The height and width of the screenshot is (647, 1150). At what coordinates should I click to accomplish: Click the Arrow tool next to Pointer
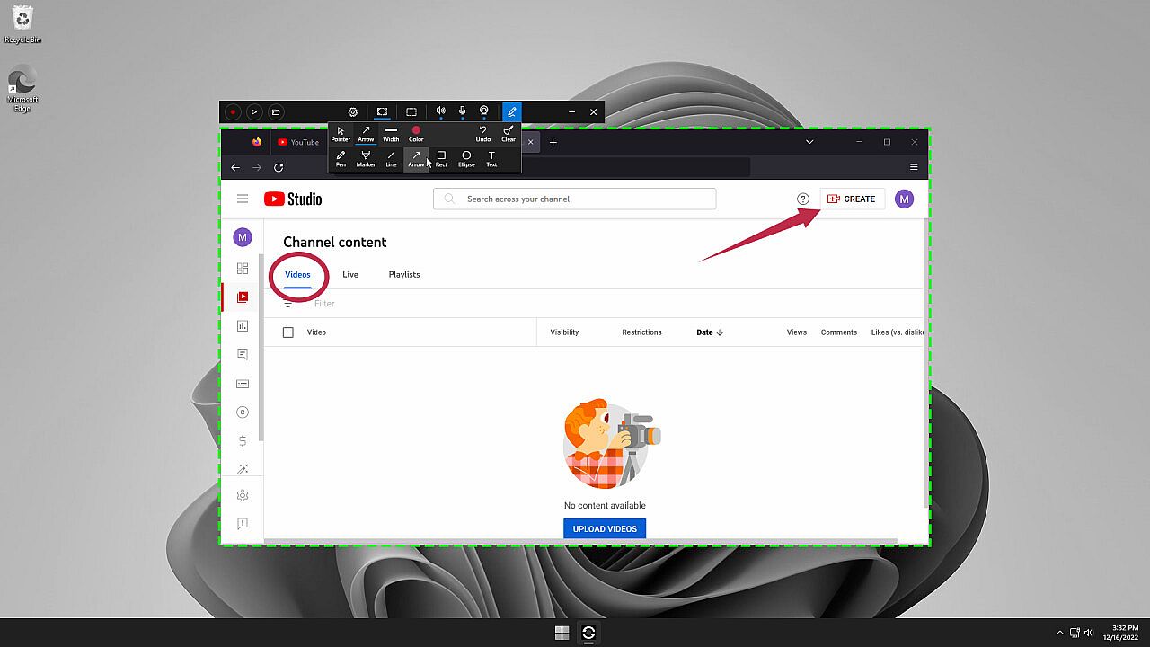(x=366, y=134)
